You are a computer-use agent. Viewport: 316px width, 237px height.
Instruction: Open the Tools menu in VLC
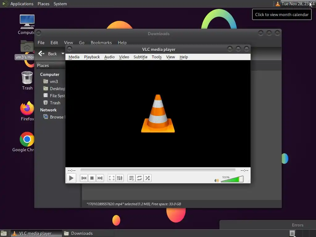[x=156, y=57]
